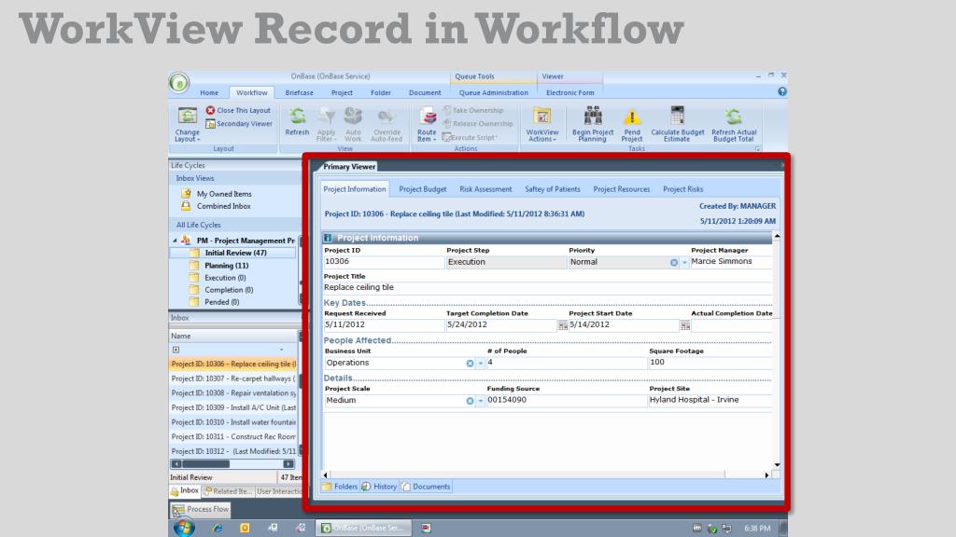Open WorkView Actions menu
Image resolution: width=956 pixels, height=537 pixels.
(x=542, y=124)
